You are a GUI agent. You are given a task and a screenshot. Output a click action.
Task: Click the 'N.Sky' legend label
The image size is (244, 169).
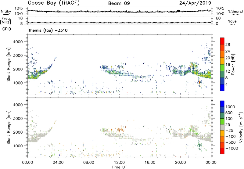(x=6, y=11)
